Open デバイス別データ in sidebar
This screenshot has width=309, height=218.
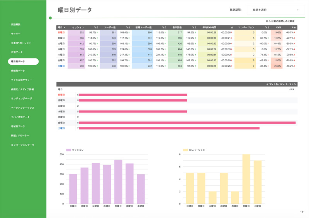(x=20, y=117)
